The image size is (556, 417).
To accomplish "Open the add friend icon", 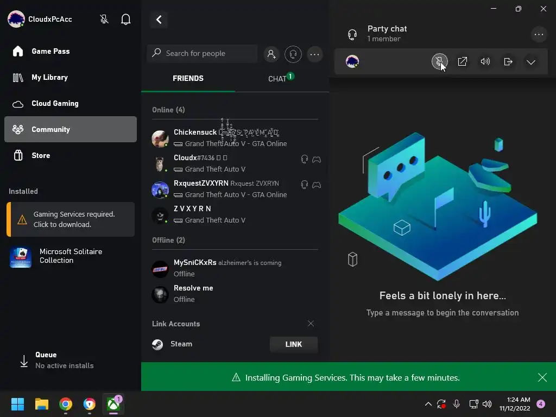I will point(271,54).
